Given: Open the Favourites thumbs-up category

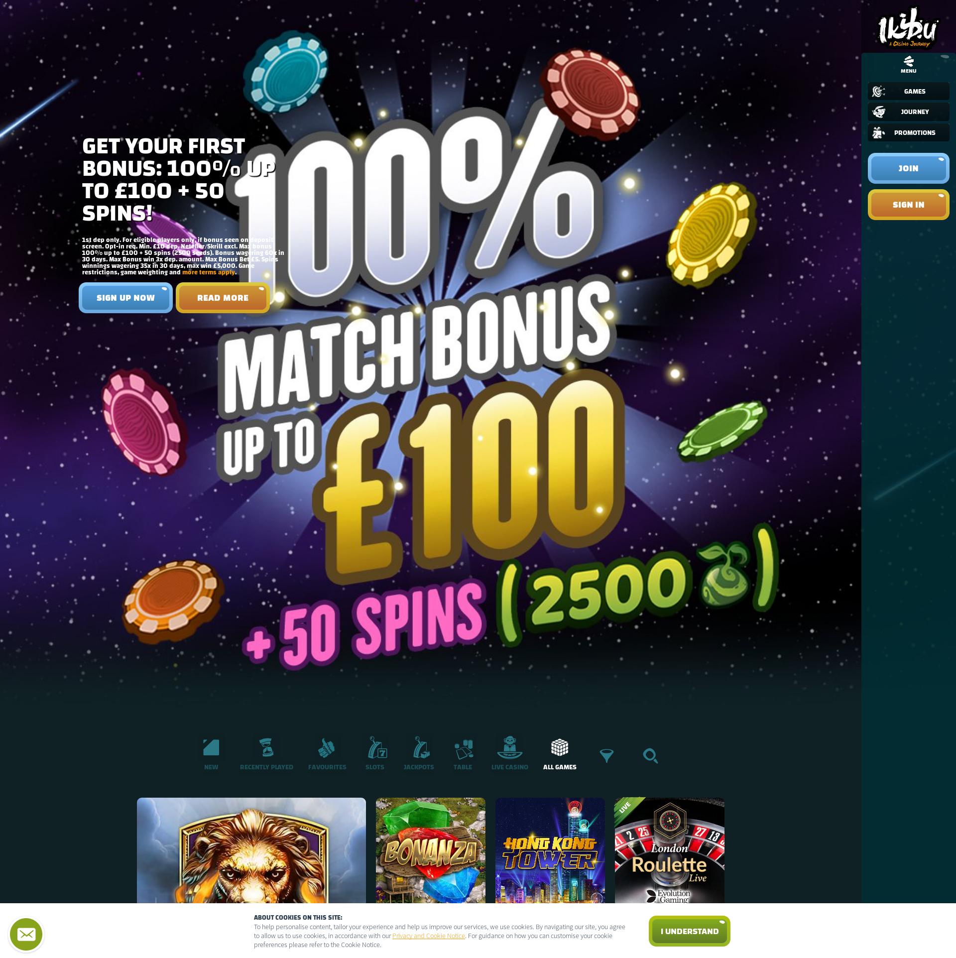Looking at the screenshot, I should tap(327, 748).
